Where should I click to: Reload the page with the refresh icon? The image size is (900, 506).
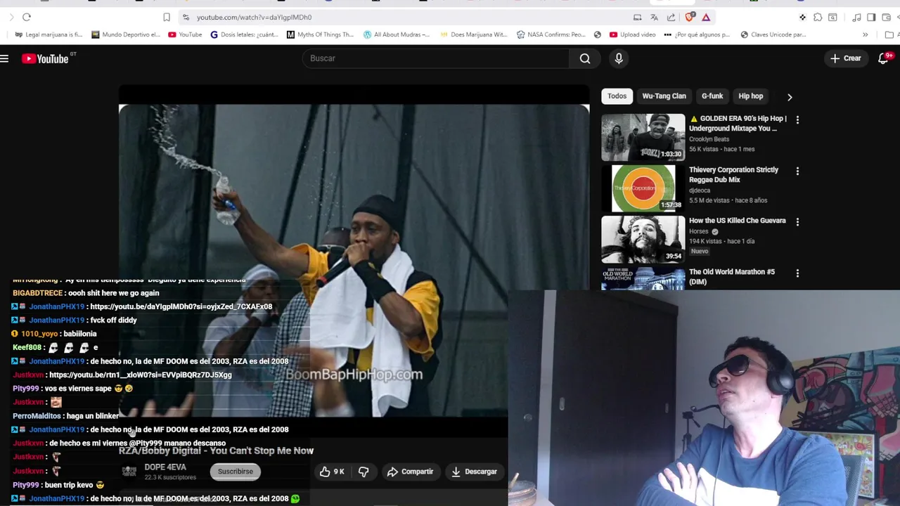point(27,17)
